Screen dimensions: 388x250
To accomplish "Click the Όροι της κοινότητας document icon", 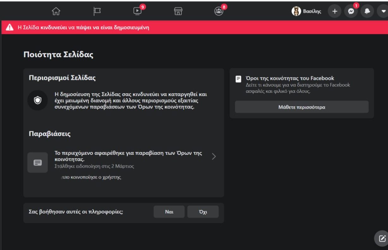I will (x=239, y=79).
